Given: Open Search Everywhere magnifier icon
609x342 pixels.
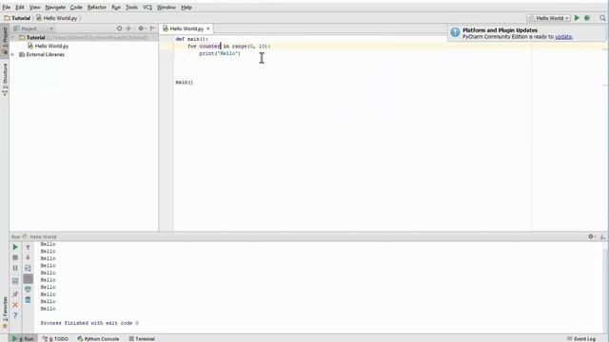Looking at the screenshot, I should click(x=602, y=18).
